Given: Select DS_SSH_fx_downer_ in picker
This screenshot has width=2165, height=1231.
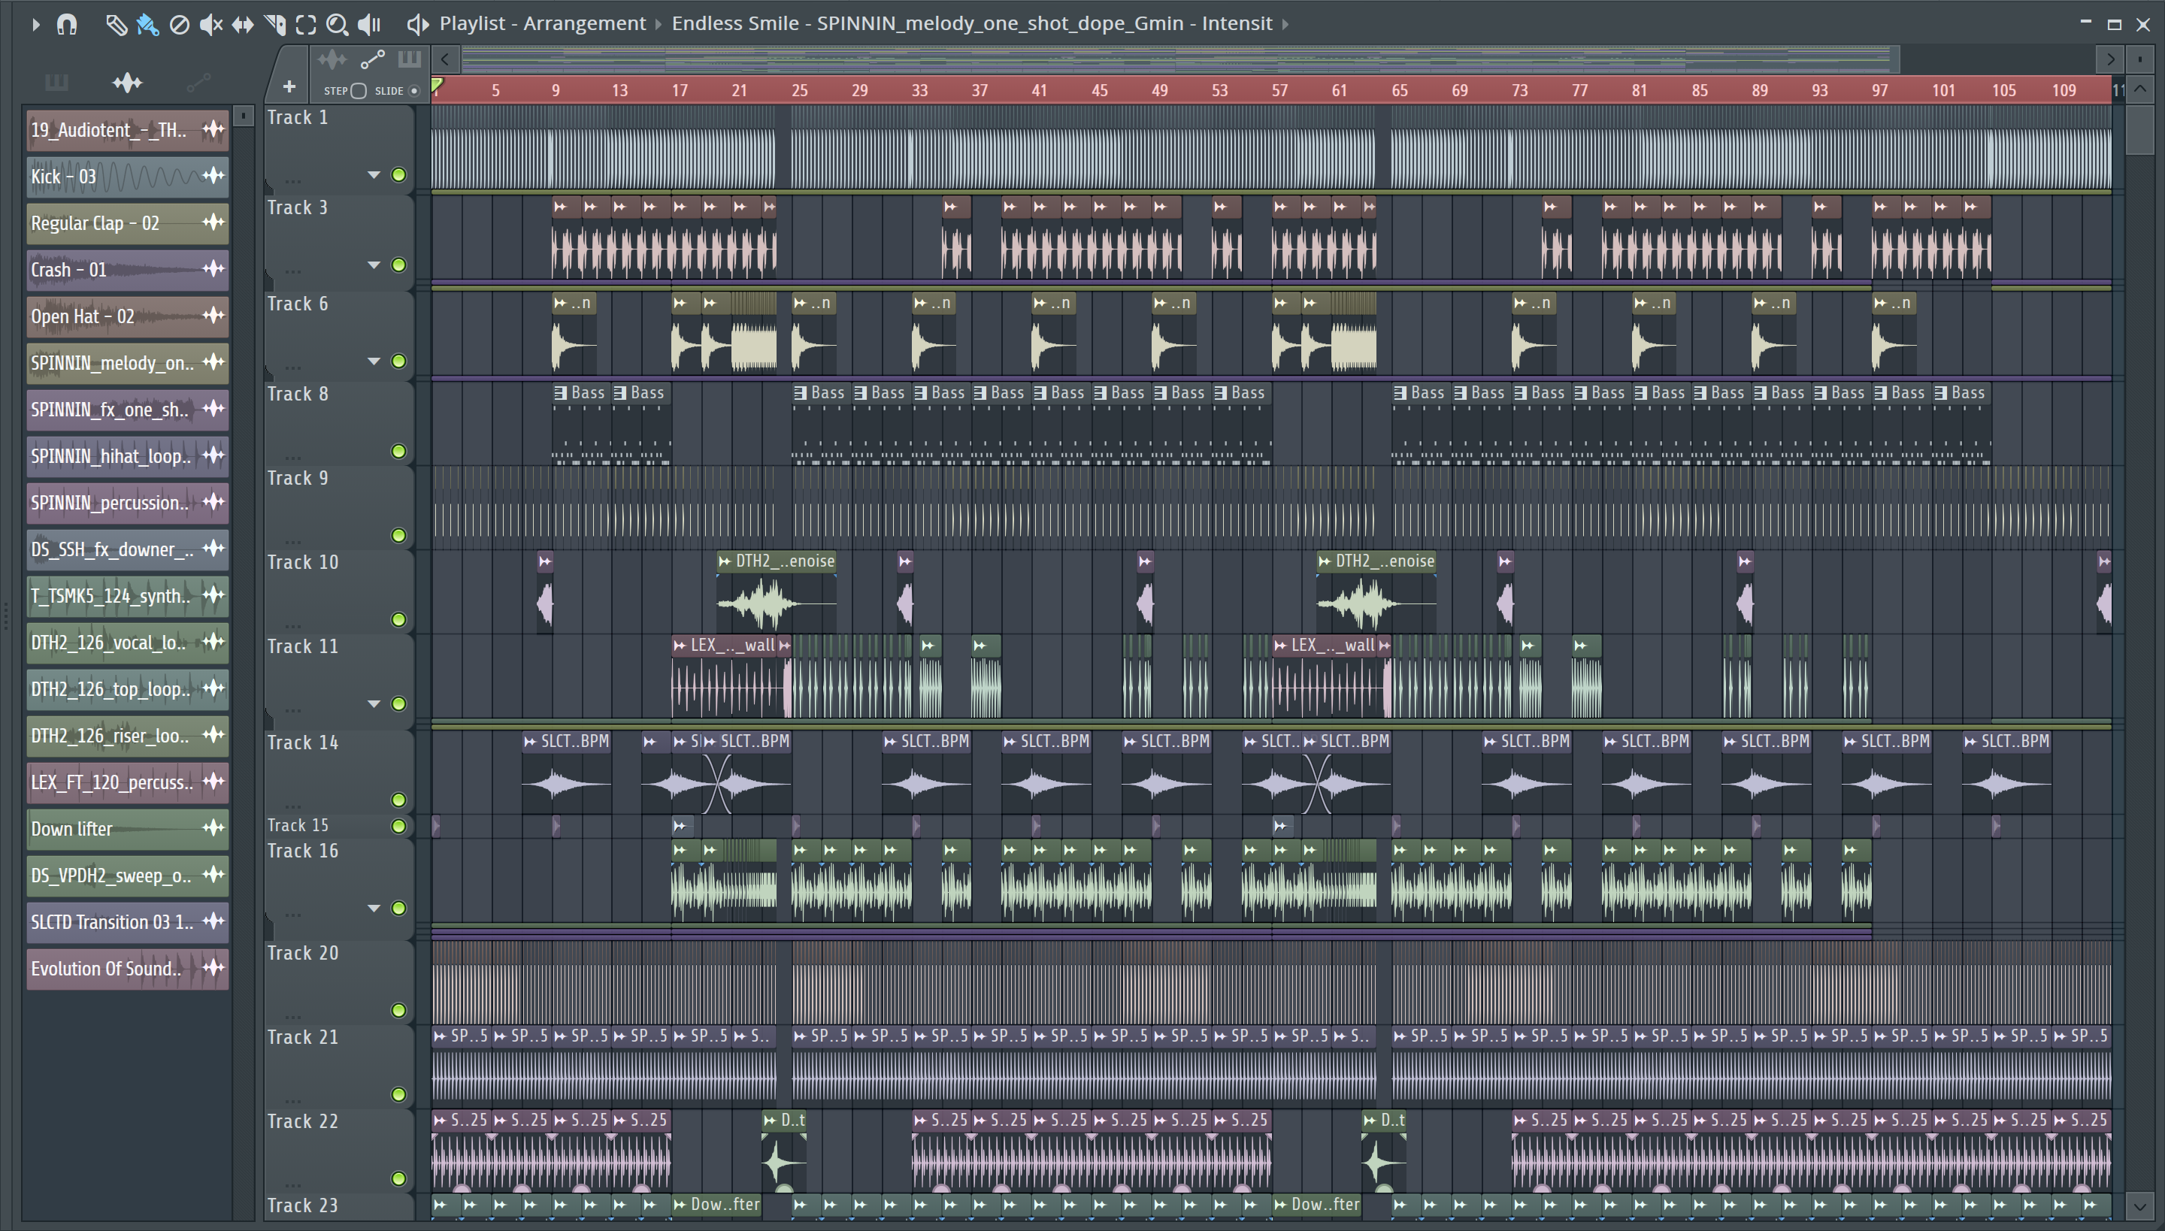Looking at the screenshot, I should (127, 549).
